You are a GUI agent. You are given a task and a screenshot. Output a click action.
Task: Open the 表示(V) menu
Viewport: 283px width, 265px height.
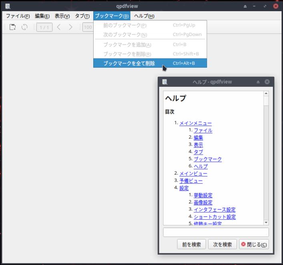pos(62,16)
